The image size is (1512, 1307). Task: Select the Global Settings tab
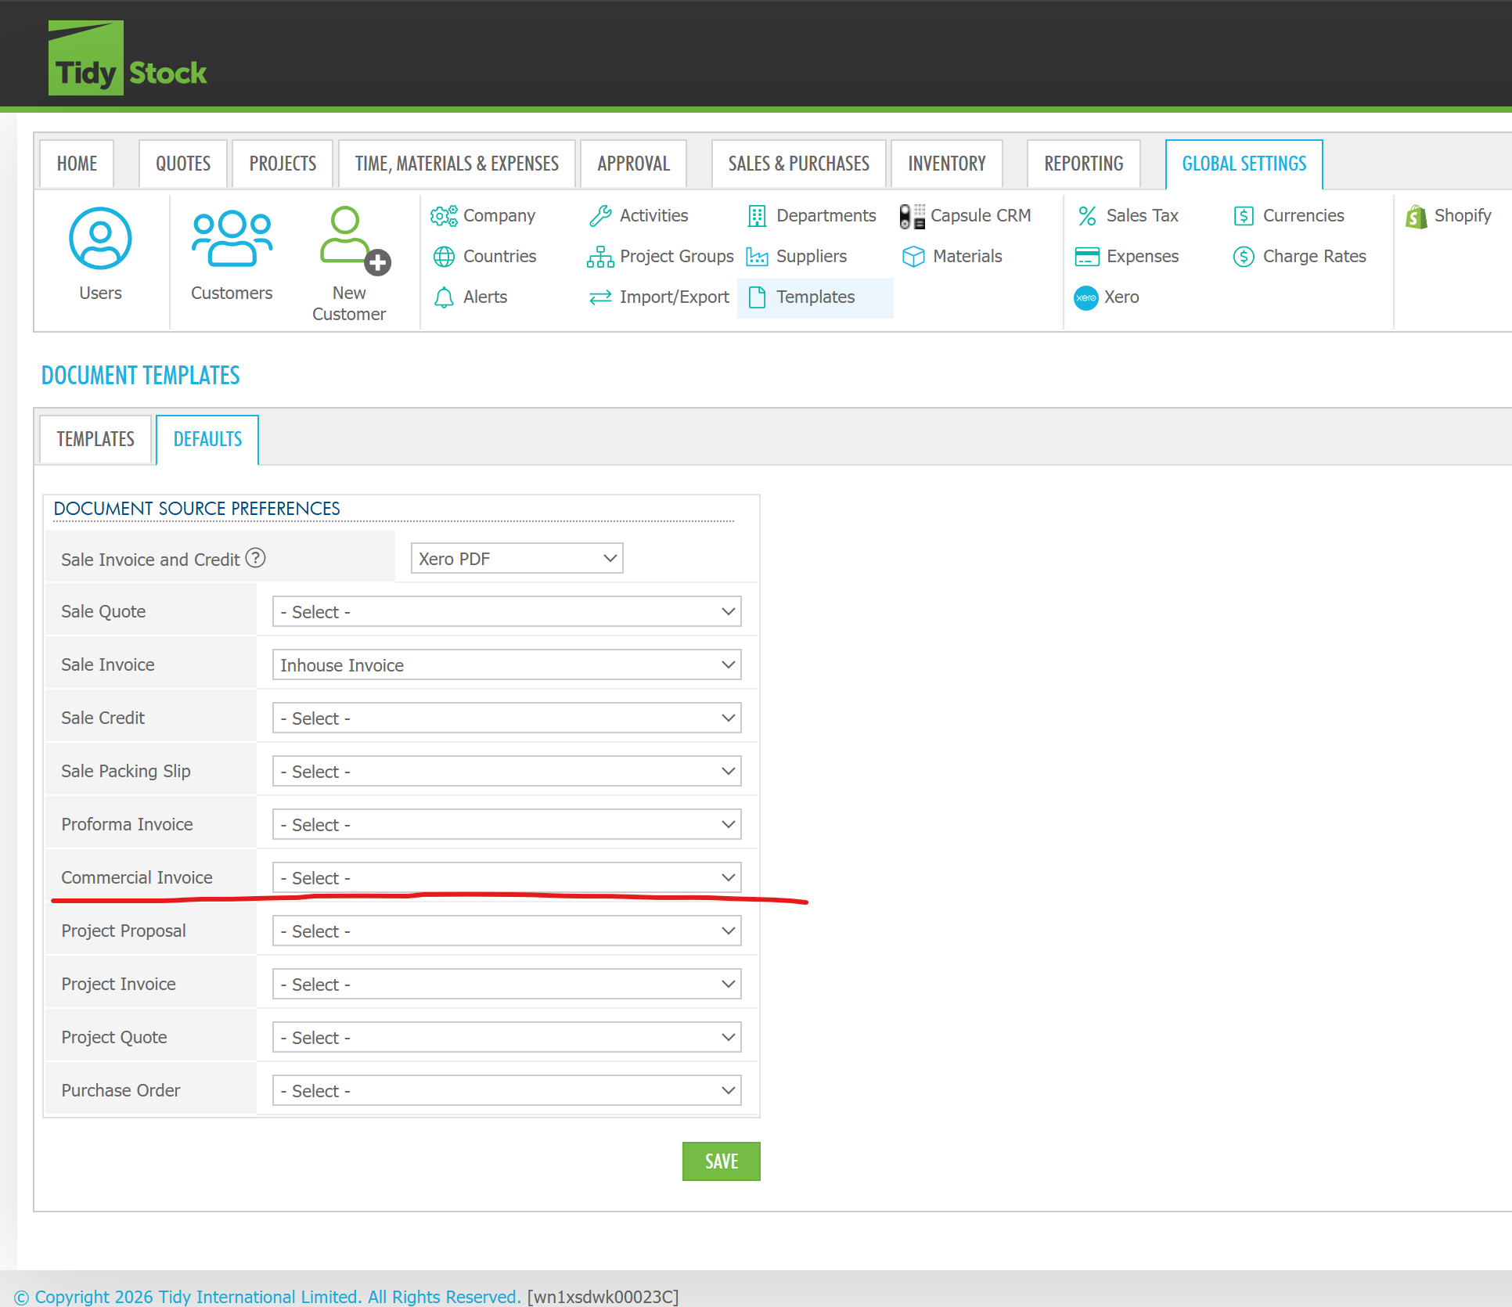tap(1244, 164)
